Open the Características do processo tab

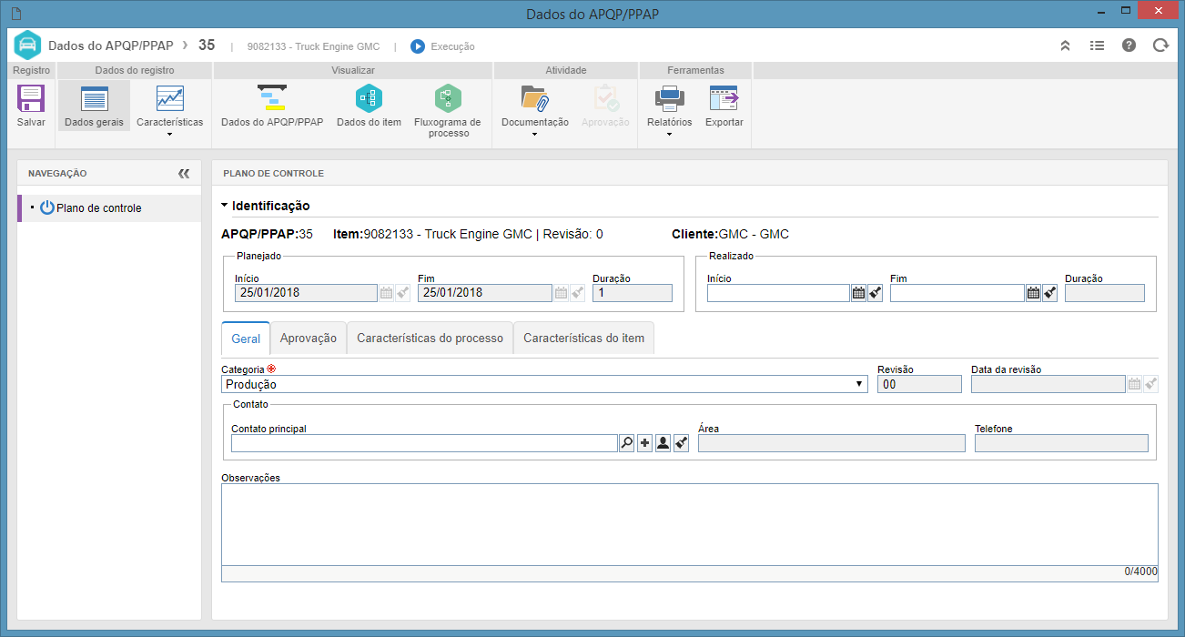[x=430, y=339]
